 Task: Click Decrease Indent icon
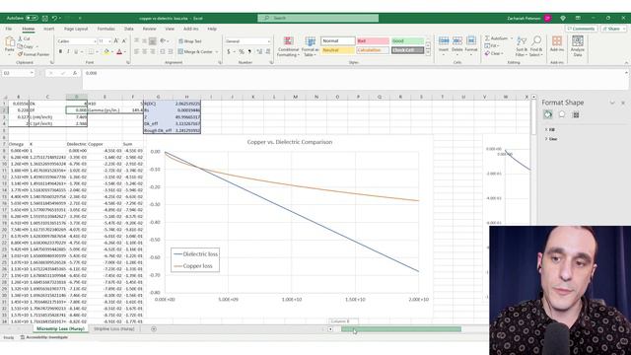[163, 51]
